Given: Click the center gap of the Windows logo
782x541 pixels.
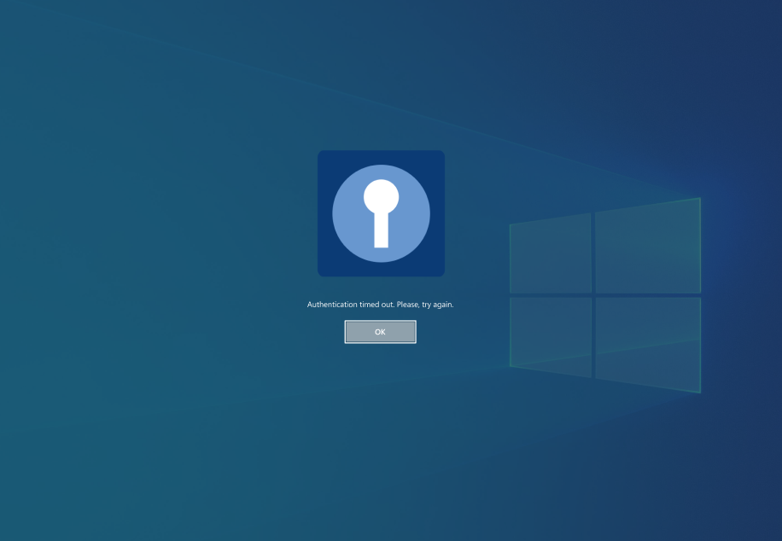Looking at the screenshot, I should [593, 294].
